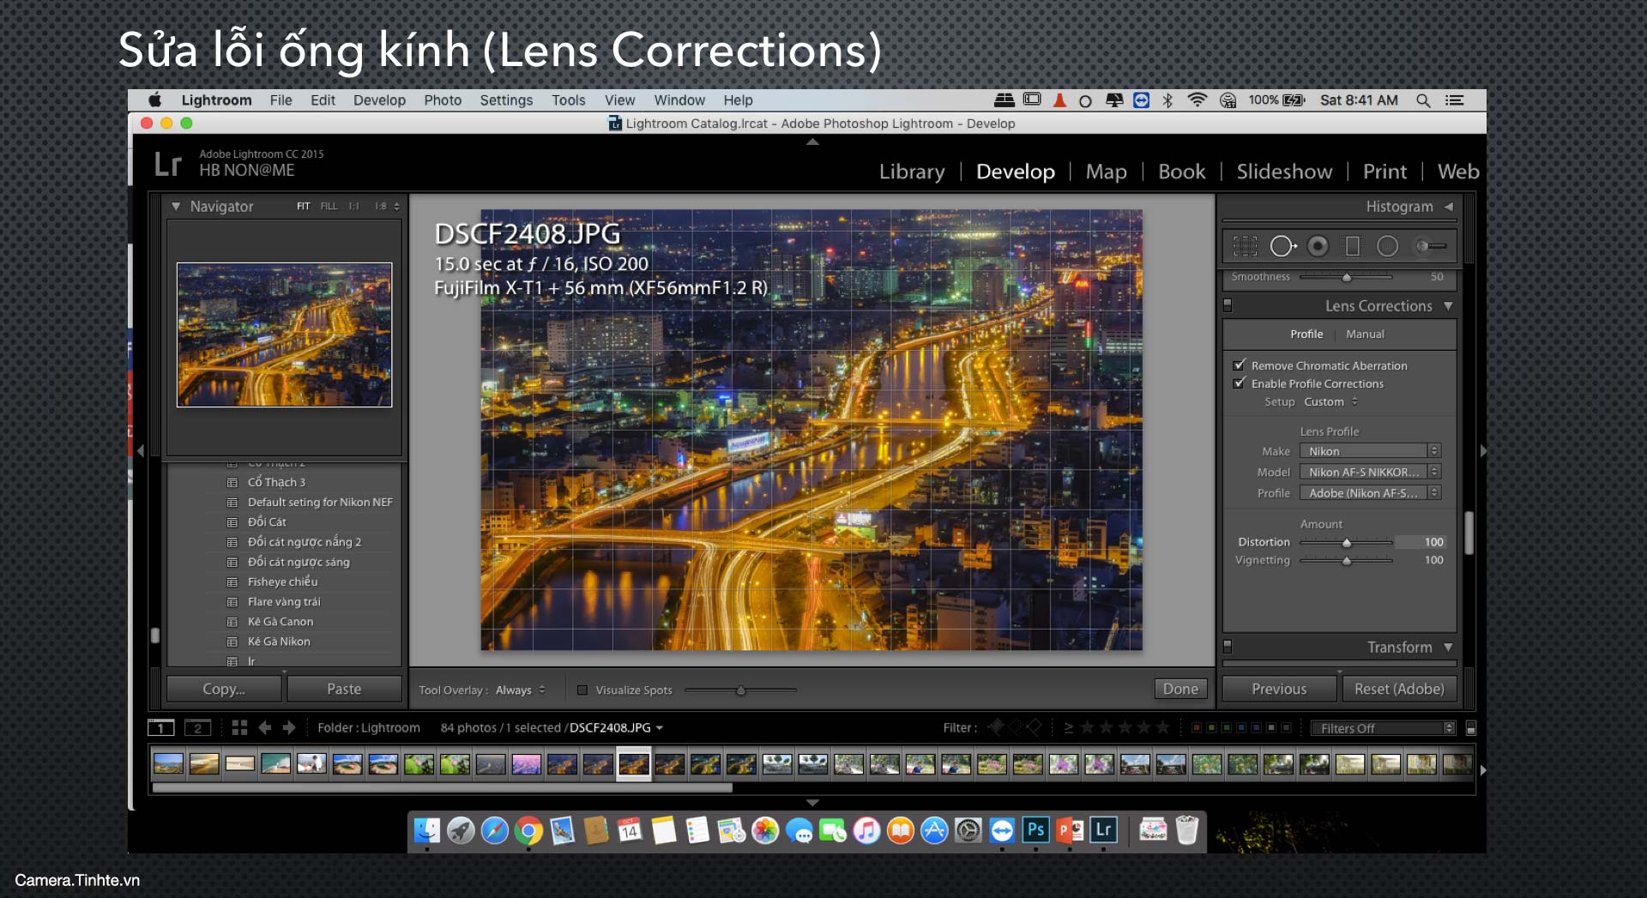The width and height of the screenshot is (1647, 898).
Task: Select the Crop Overlay tool
Action: (x=1245, y=247)
